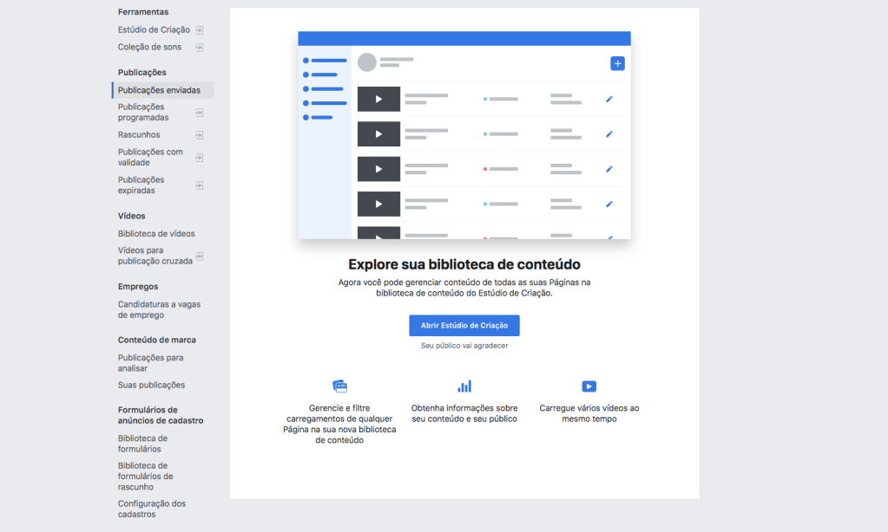This screenshot has width=888, height=532.
Task: Click external-link icon beside Publicações com validade
Action: pos(200,158)
